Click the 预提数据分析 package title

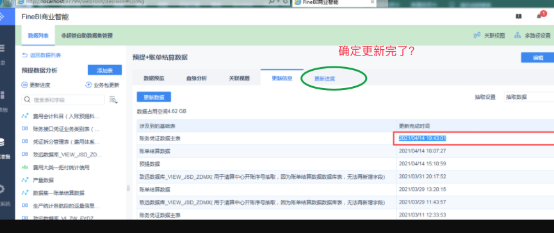click(39, 70)
